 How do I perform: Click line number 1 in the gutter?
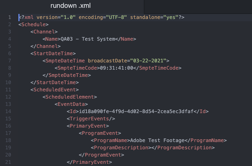[x=9, y=17]
